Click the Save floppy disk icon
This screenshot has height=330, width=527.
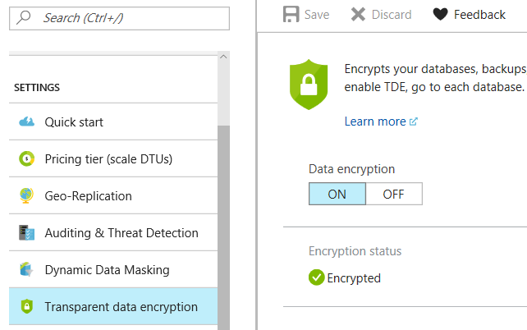coord(291,14)
